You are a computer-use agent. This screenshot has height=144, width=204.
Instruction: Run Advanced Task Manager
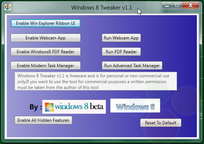(x=132, y=66)
